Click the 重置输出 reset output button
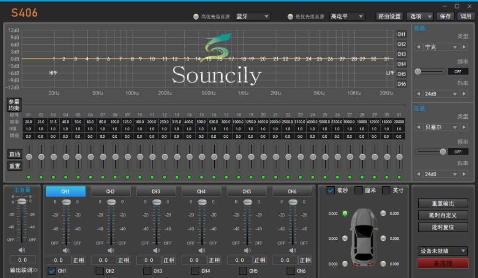The image size is (478, 278). tap(443, 203)
